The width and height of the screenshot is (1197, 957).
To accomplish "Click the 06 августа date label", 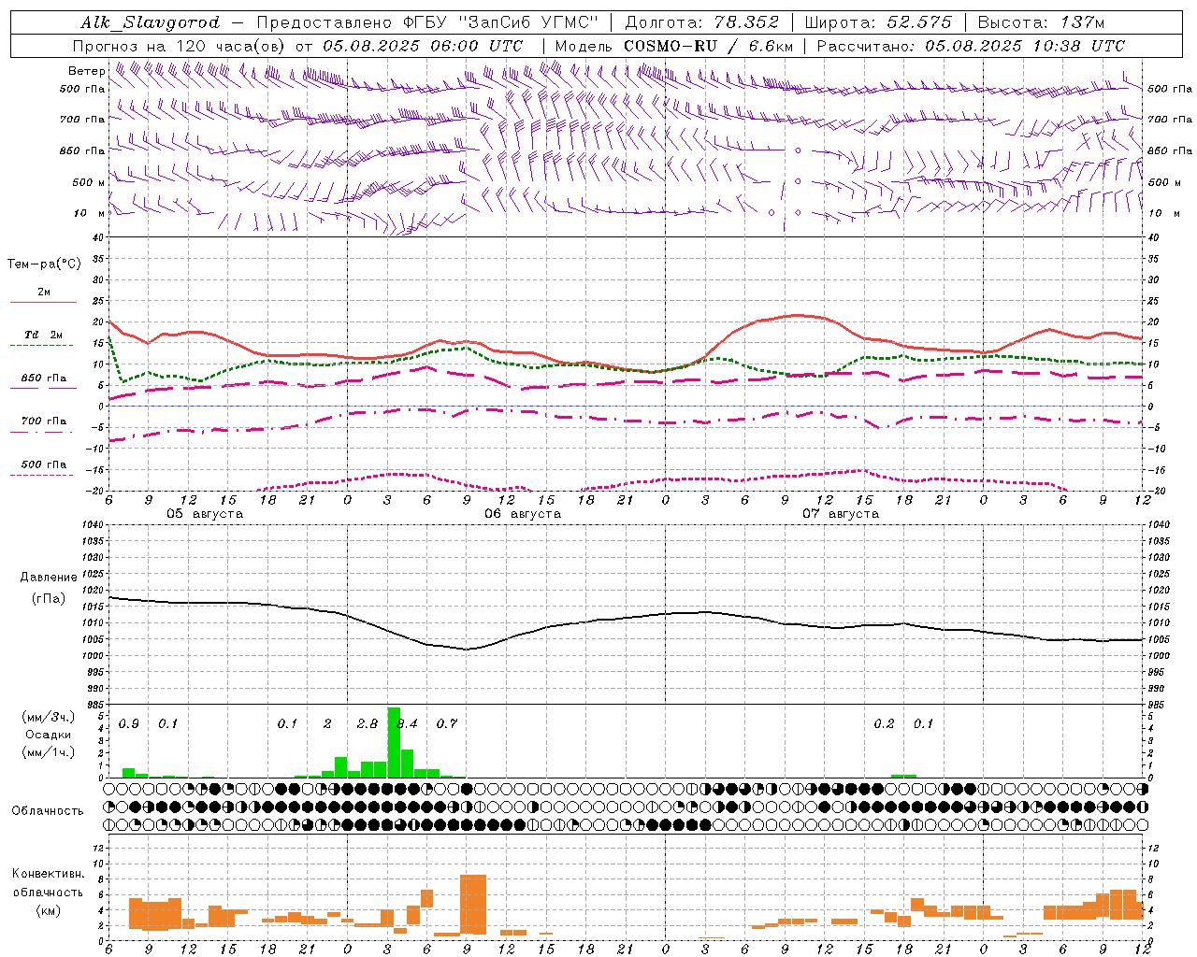I will coord(523,514).
